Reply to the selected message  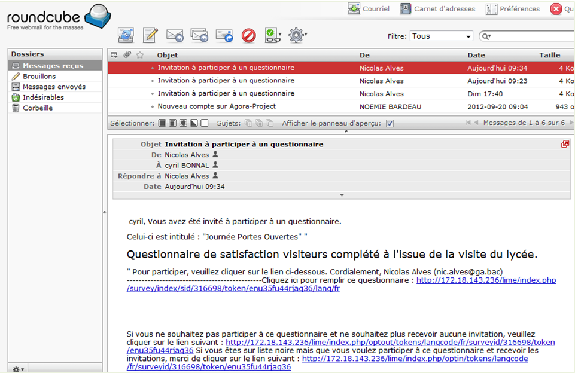(x=175, y=35)
